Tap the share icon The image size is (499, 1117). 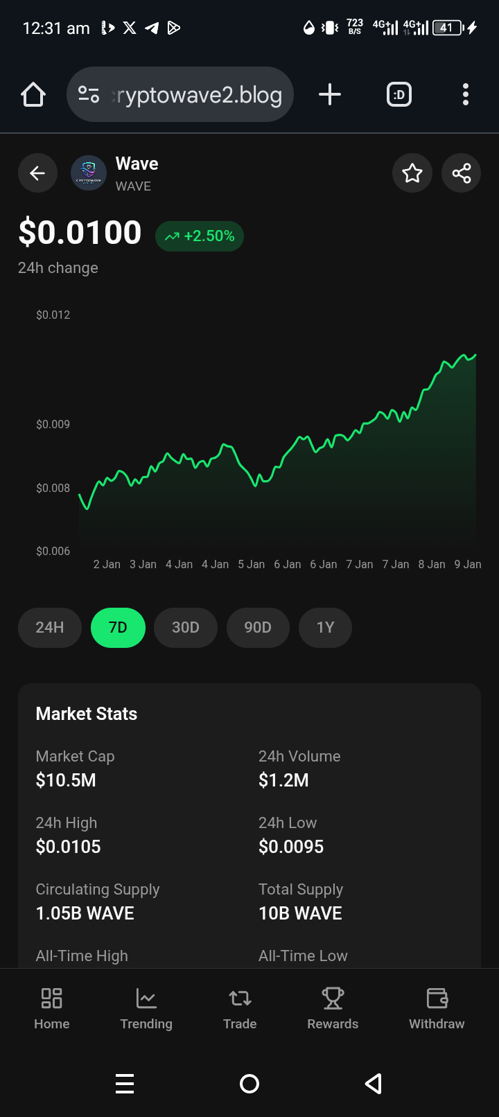[x=461, y=173]
